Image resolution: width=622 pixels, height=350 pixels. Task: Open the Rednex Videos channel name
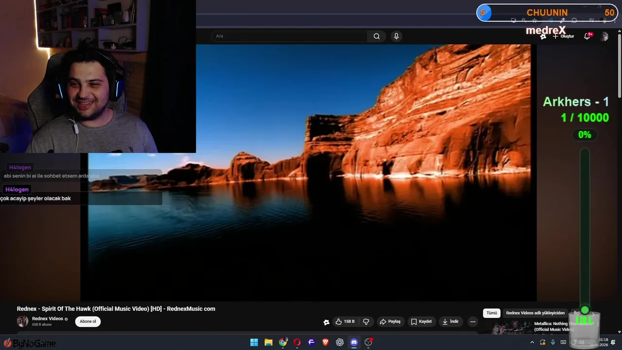(x=48, y=319)
